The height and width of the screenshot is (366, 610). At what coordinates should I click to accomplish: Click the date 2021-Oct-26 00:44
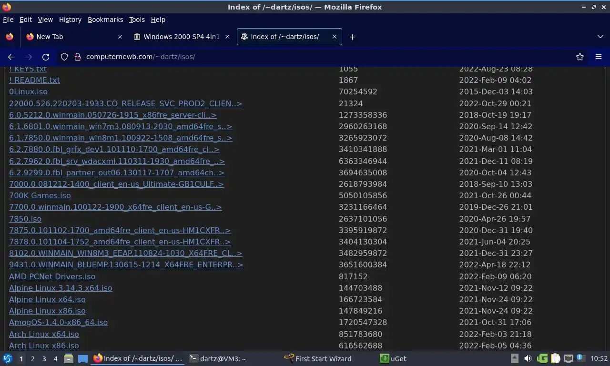[x=495, y=195]
